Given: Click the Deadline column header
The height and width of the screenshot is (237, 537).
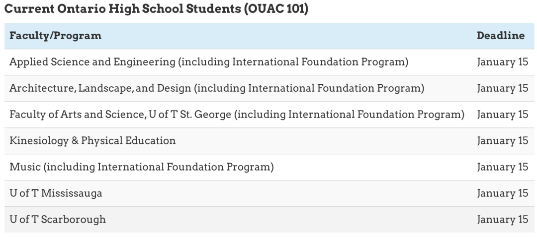Looking at the screenshot, I should [500, 36].
